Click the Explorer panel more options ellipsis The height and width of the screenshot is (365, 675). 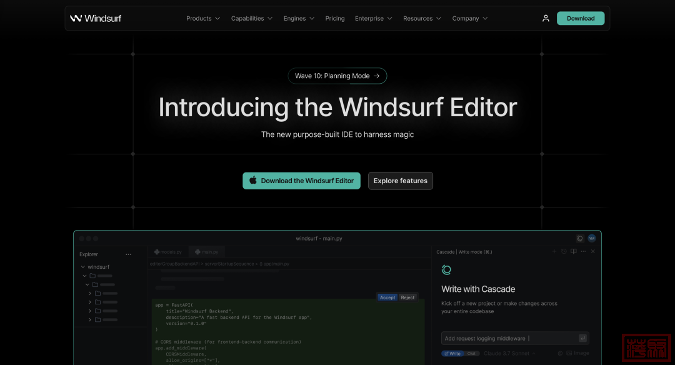pos(129,254)
